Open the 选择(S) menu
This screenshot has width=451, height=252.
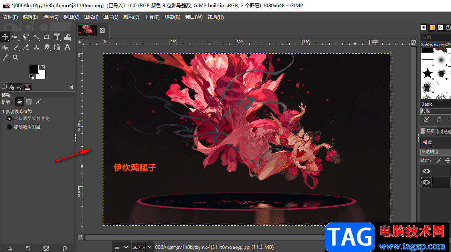coord(51,17)
